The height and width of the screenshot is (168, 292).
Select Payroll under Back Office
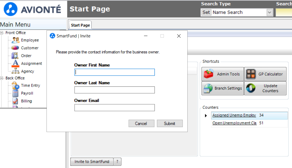[x=27, y=93]
